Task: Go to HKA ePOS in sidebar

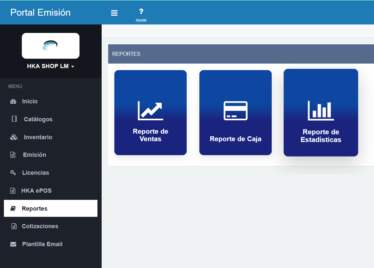Action: (x=36, y=191)
